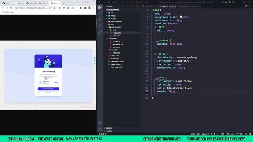
Task: Open the Manage gear in the activity bar
Action: tap(100, 129)
